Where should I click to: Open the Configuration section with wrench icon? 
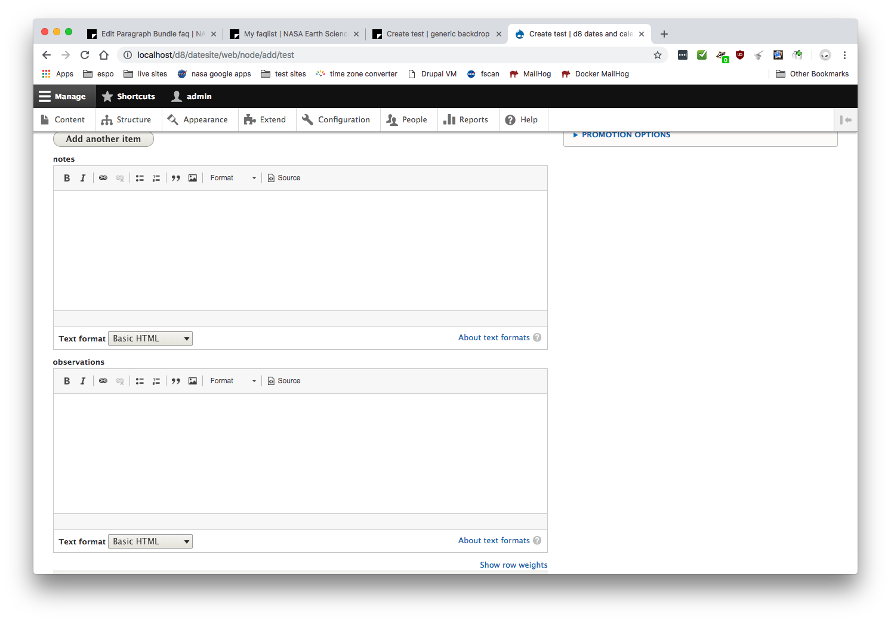[x=337, y=119]
